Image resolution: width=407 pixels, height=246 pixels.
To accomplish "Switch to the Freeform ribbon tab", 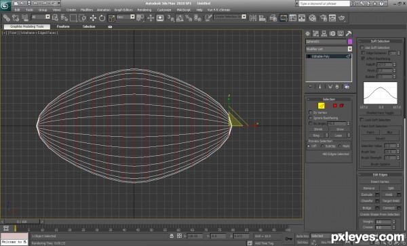I will tap(63, 26).
